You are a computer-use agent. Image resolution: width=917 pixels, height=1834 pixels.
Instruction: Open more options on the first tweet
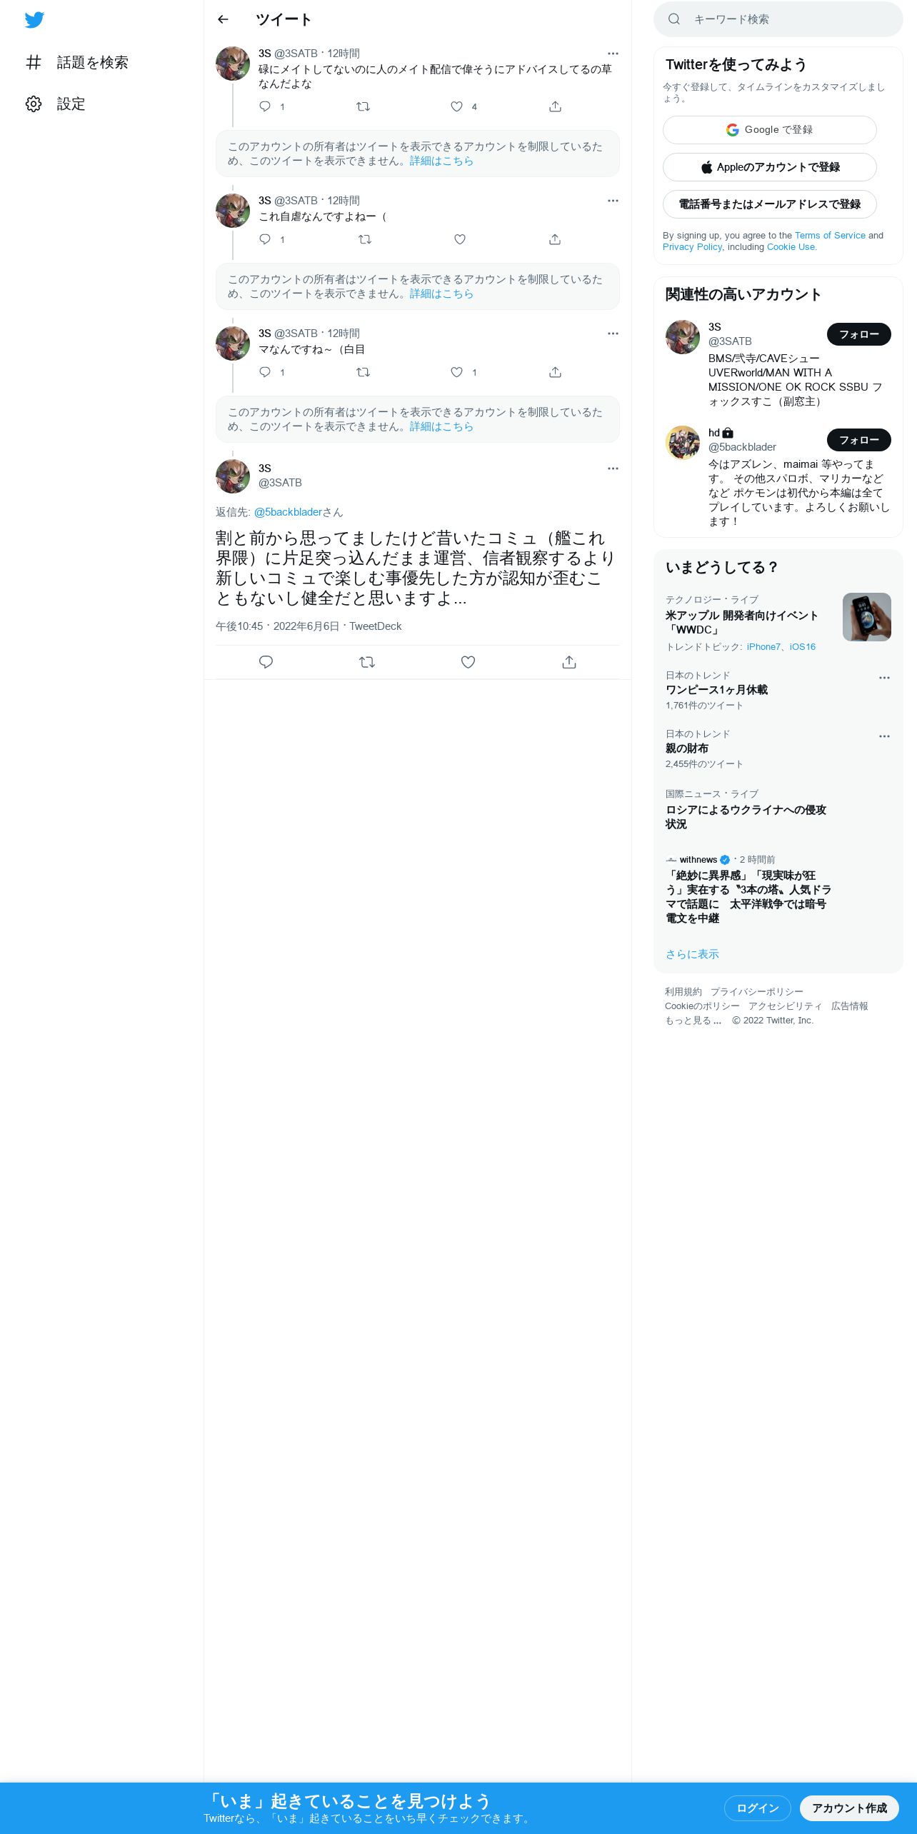pos(613,54)
